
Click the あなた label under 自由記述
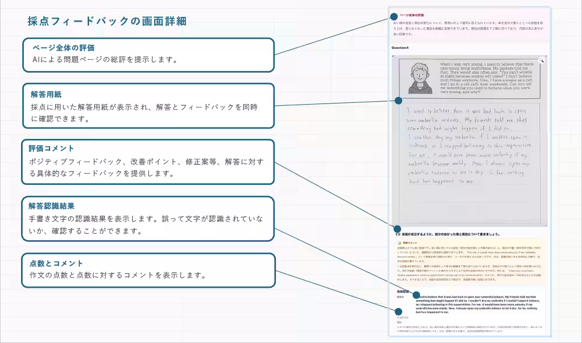tap(400, 297)
